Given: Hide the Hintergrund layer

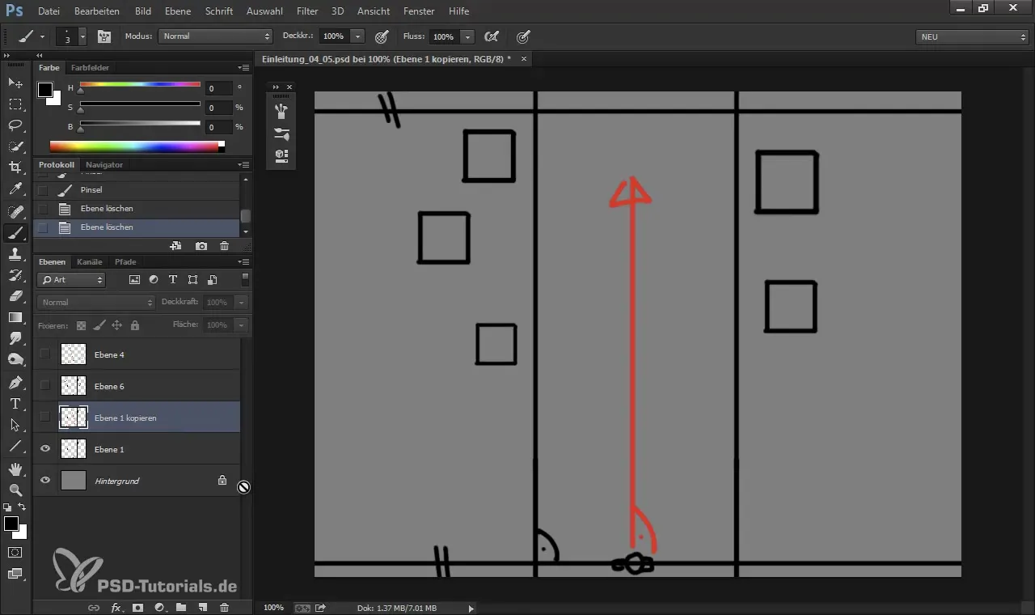Looking at the screenshot, I should [x=45, y=481].
